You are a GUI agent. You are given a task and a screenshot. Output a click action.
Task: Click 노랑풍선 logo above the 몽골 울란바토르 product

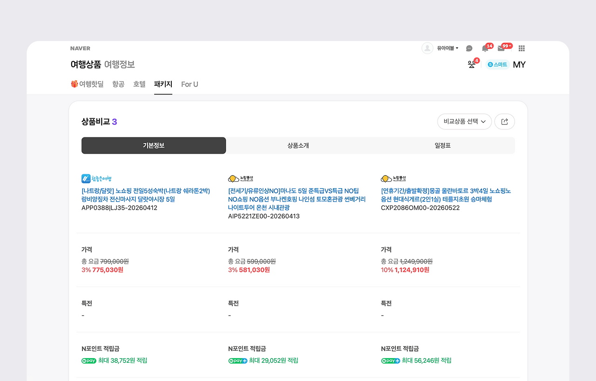pyautogui.click(x=393, y=178)
